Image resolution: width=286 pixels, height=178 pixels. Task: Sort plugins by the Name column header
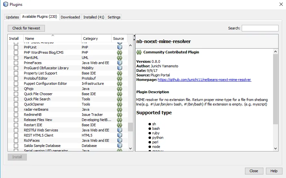pyautogui.click(x=52, y=39)
